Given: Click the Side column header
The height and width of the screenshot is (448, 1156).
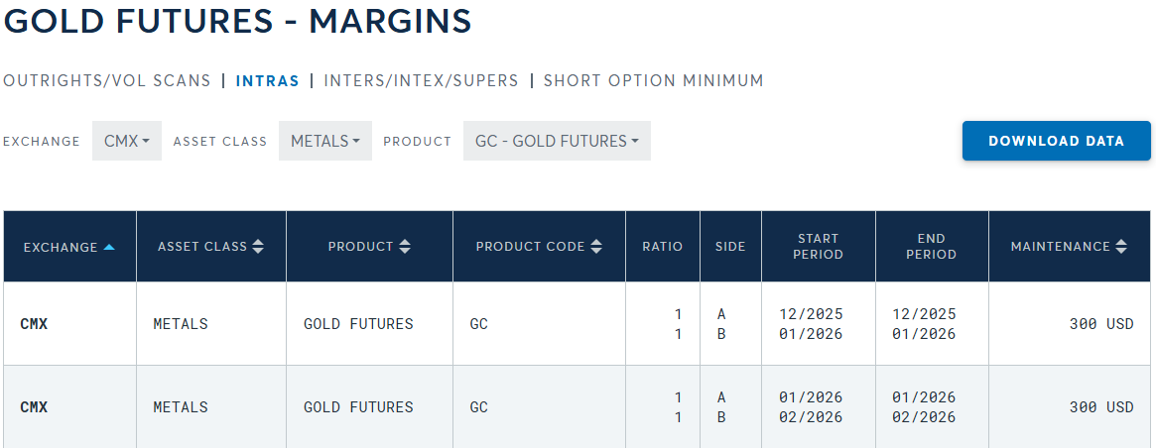Looking at the screenshot, I should 730,247.
